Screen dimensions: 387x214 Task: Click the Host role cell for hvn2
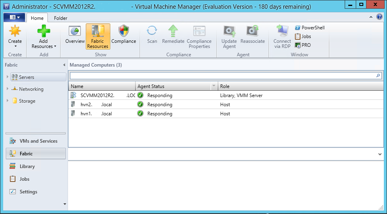coord(225,105)
